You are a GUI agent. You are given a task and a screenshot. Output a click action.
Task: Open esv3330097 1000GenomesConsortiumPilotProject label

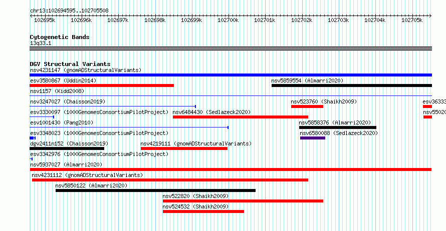point(99,112)
